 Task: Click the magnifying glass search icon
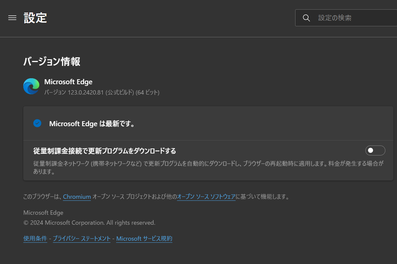point(306,18)
